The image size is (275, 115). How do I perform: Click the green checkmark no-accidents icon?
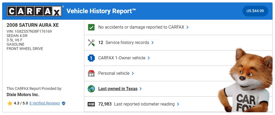pos(91,27)
